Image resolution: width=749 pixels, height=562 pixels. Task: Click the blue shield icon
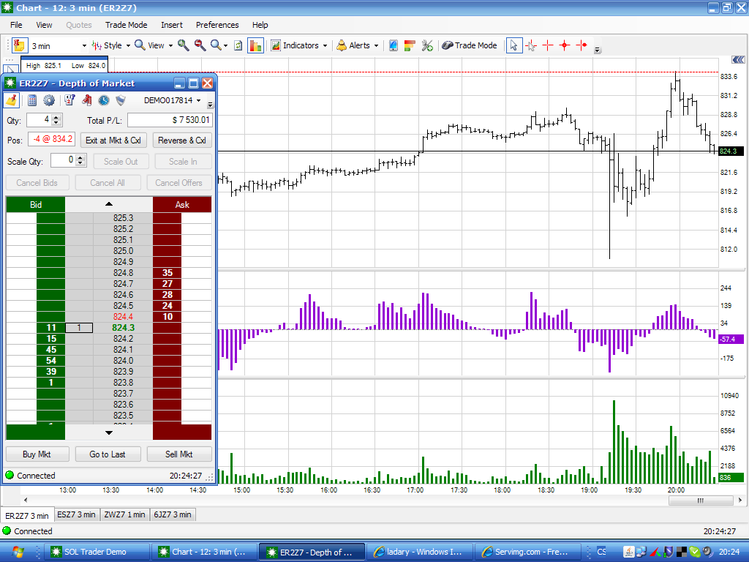(x=121, y=100)
